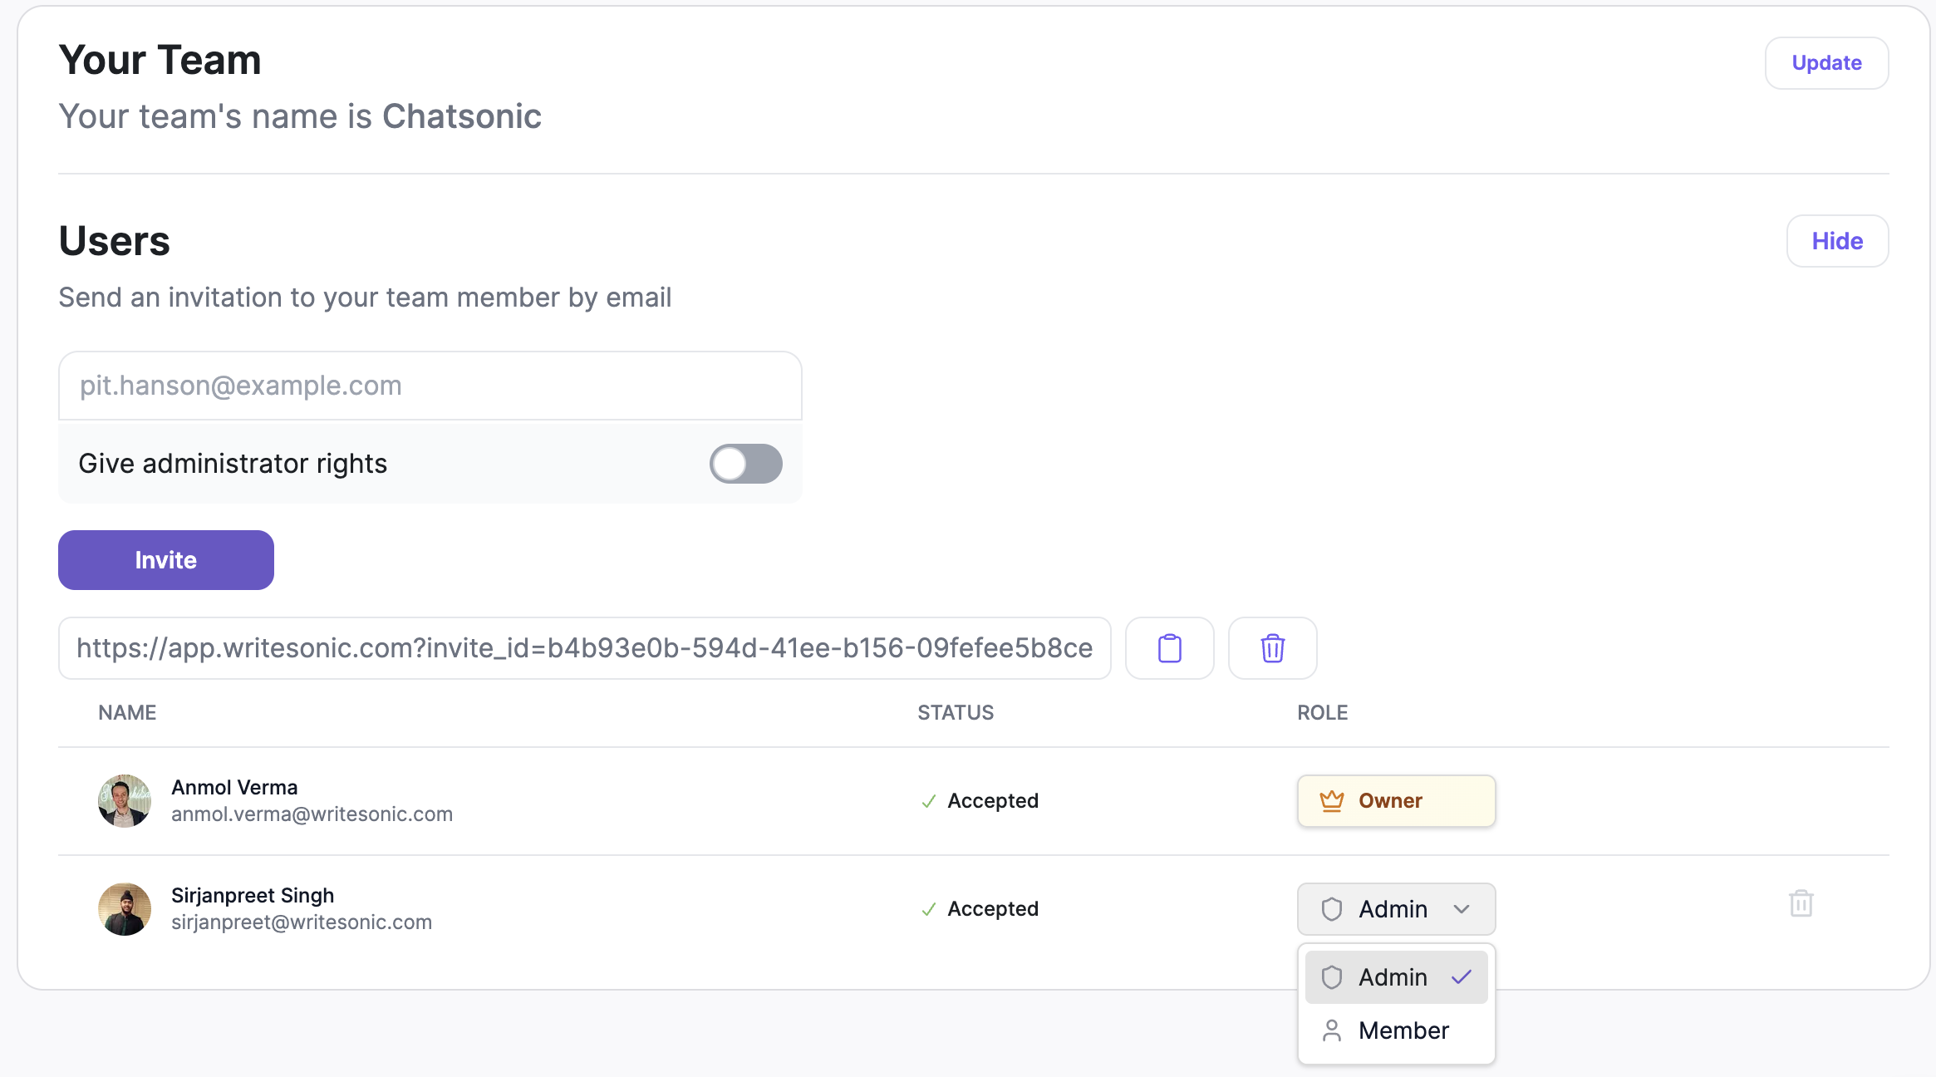Toggle Give administrator rights switch

click(x=745, y=464)
